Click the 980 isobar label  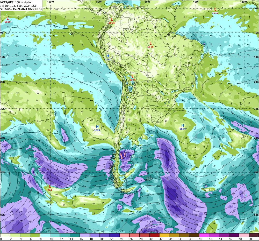[255, 206]
